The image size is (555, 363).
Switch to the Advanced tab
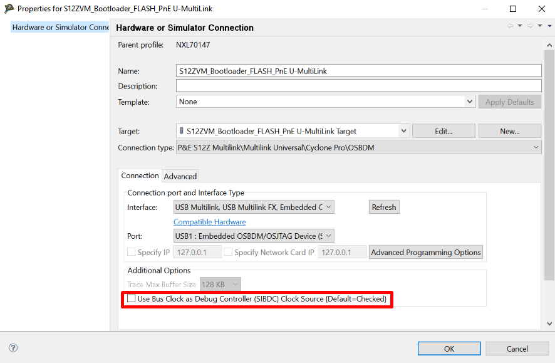coord(180,176)
